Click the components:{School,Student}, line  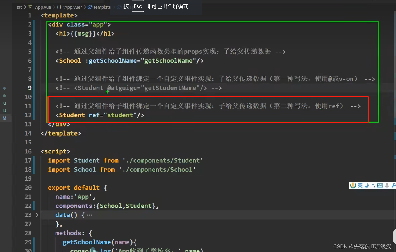(x=107, y=206)
